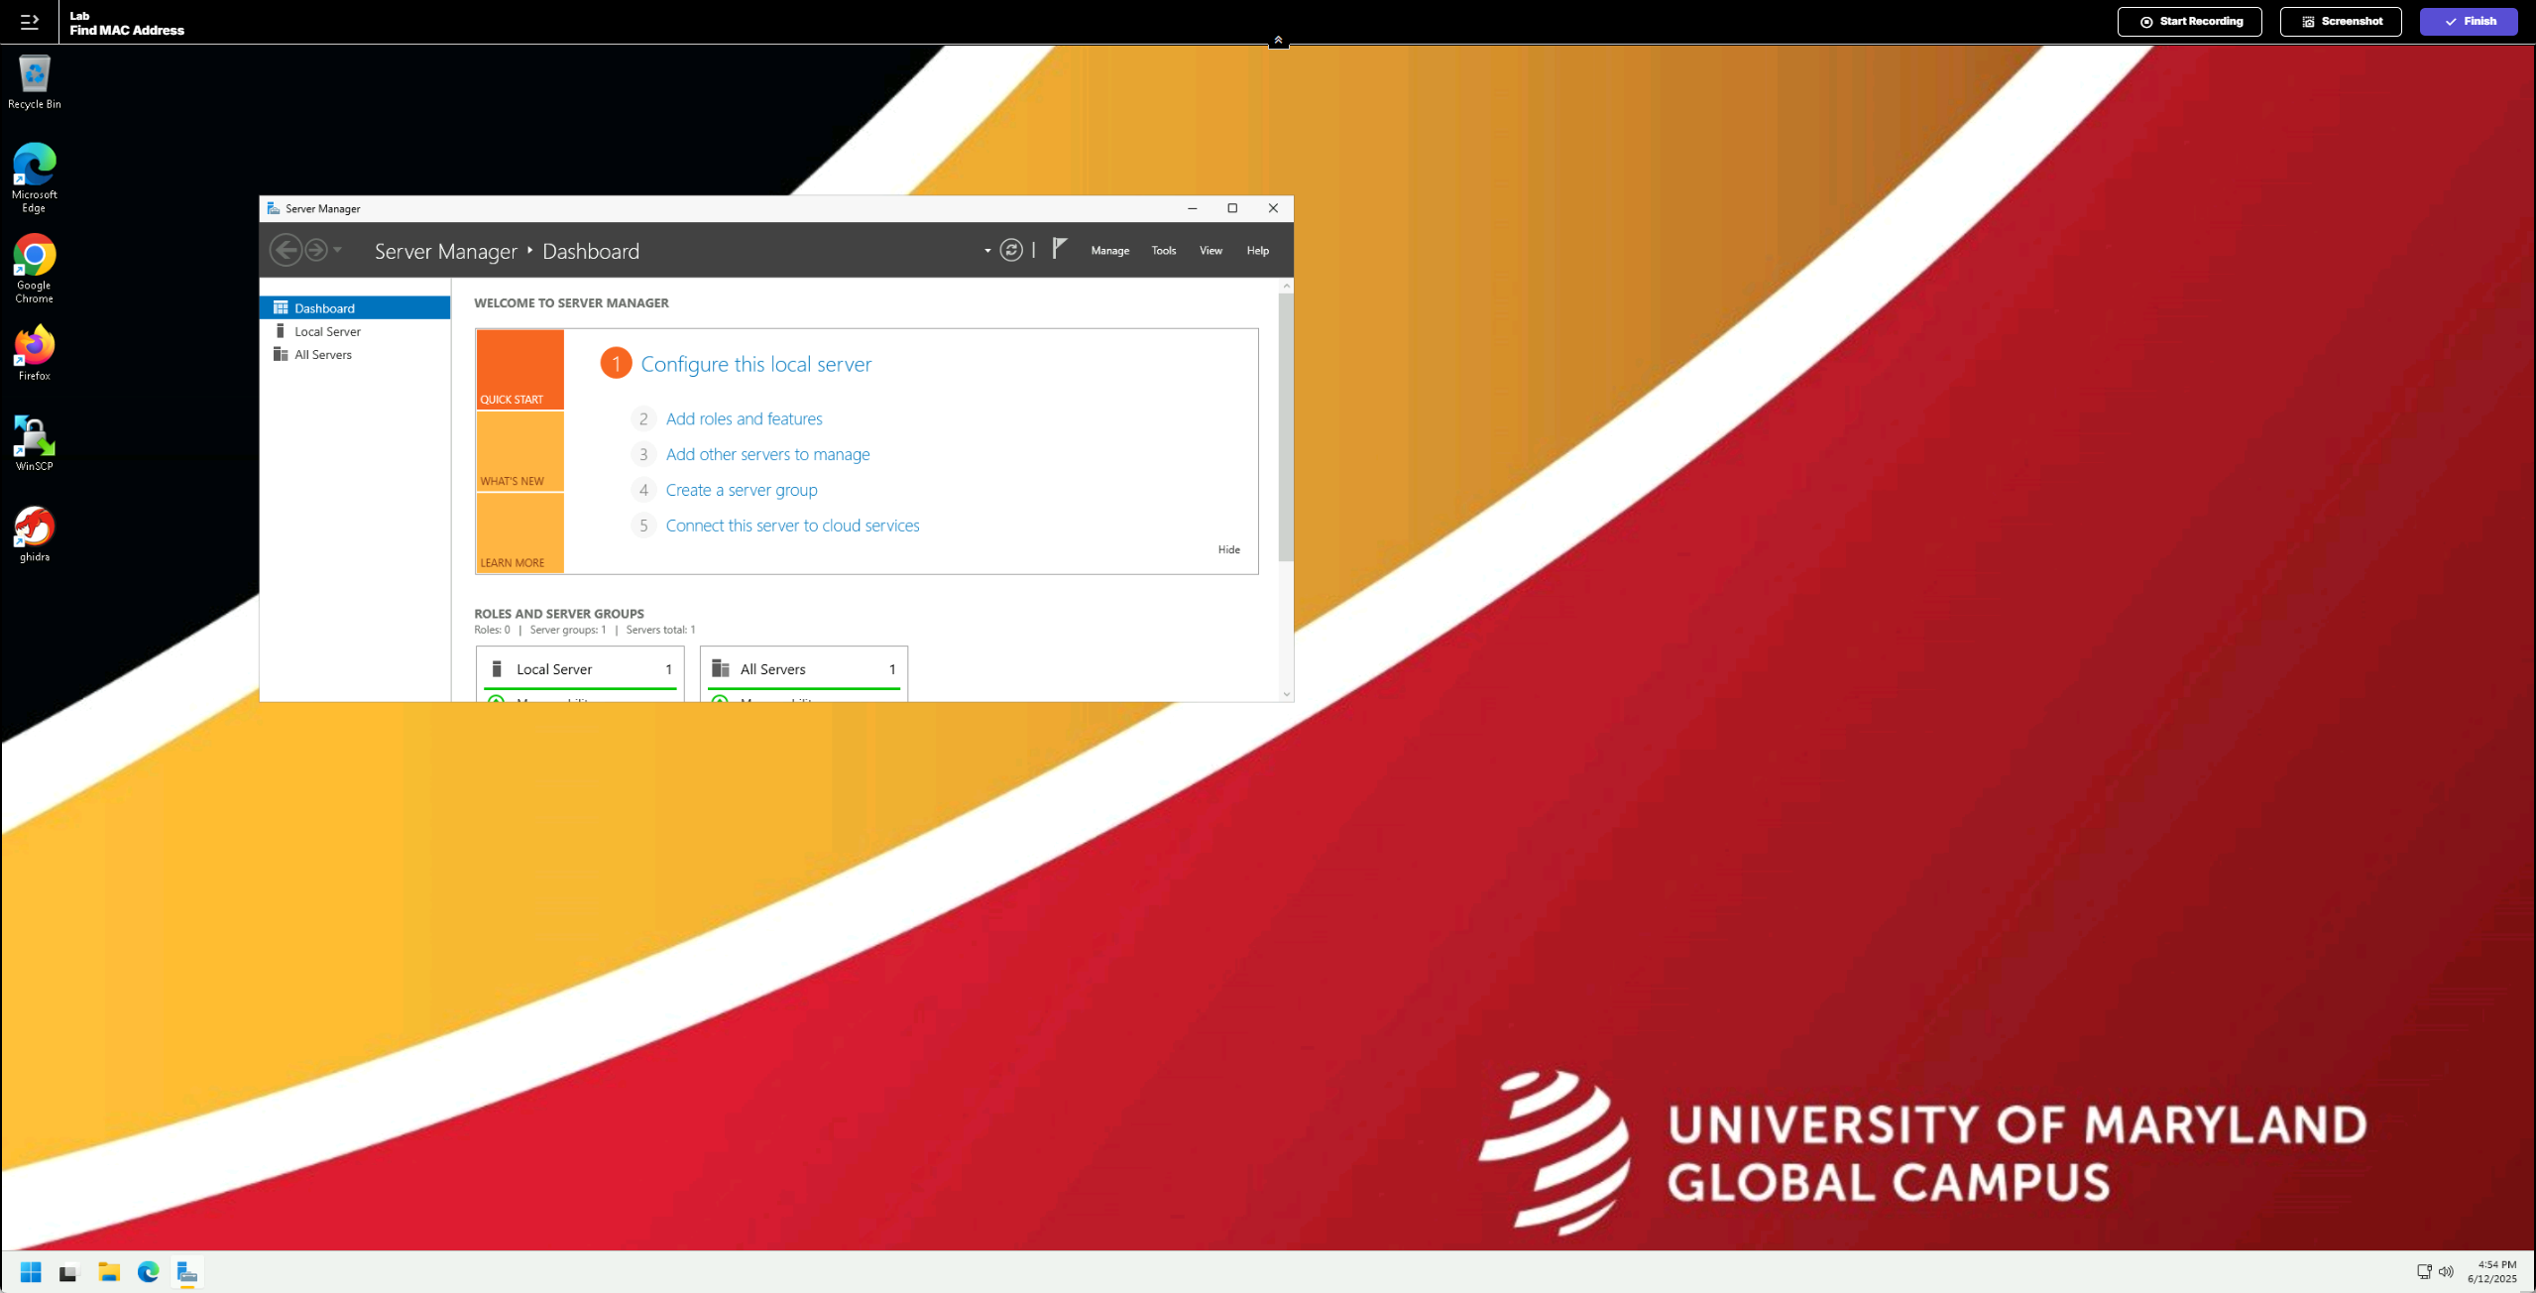Open the Manage menu

1108,250
